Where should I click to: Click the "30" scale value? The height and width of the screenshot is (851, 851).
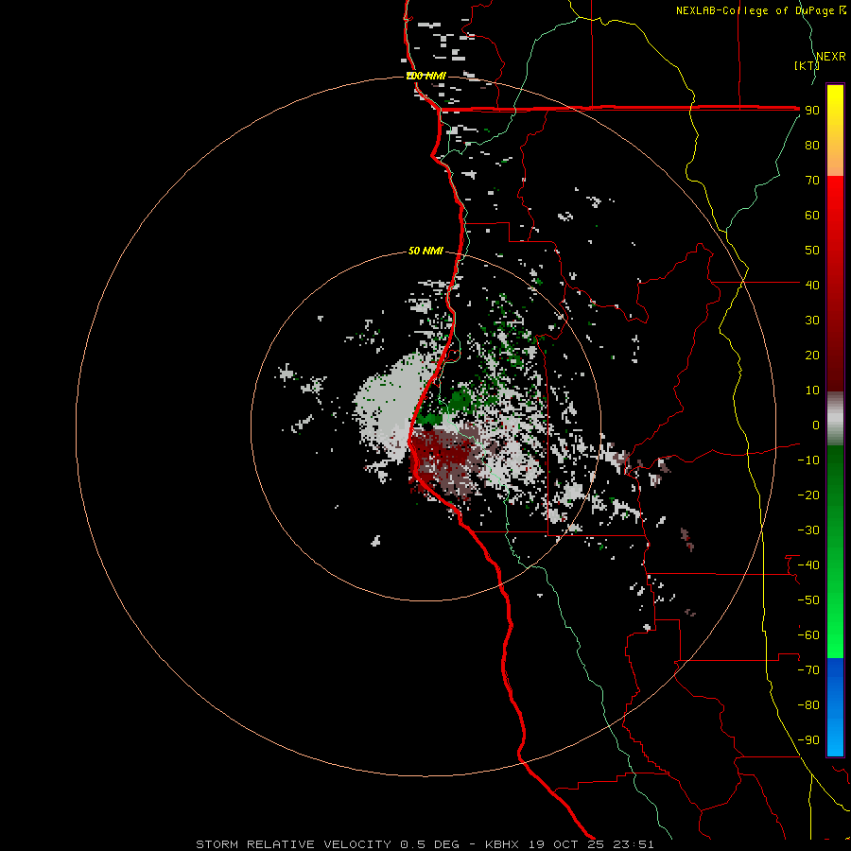pos(812,321)
